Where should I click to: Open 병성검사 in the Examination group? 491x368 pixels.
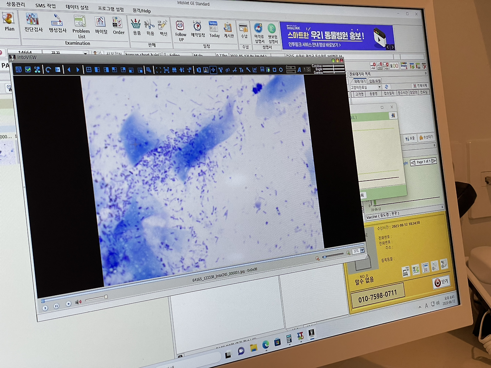coord(58,23)
